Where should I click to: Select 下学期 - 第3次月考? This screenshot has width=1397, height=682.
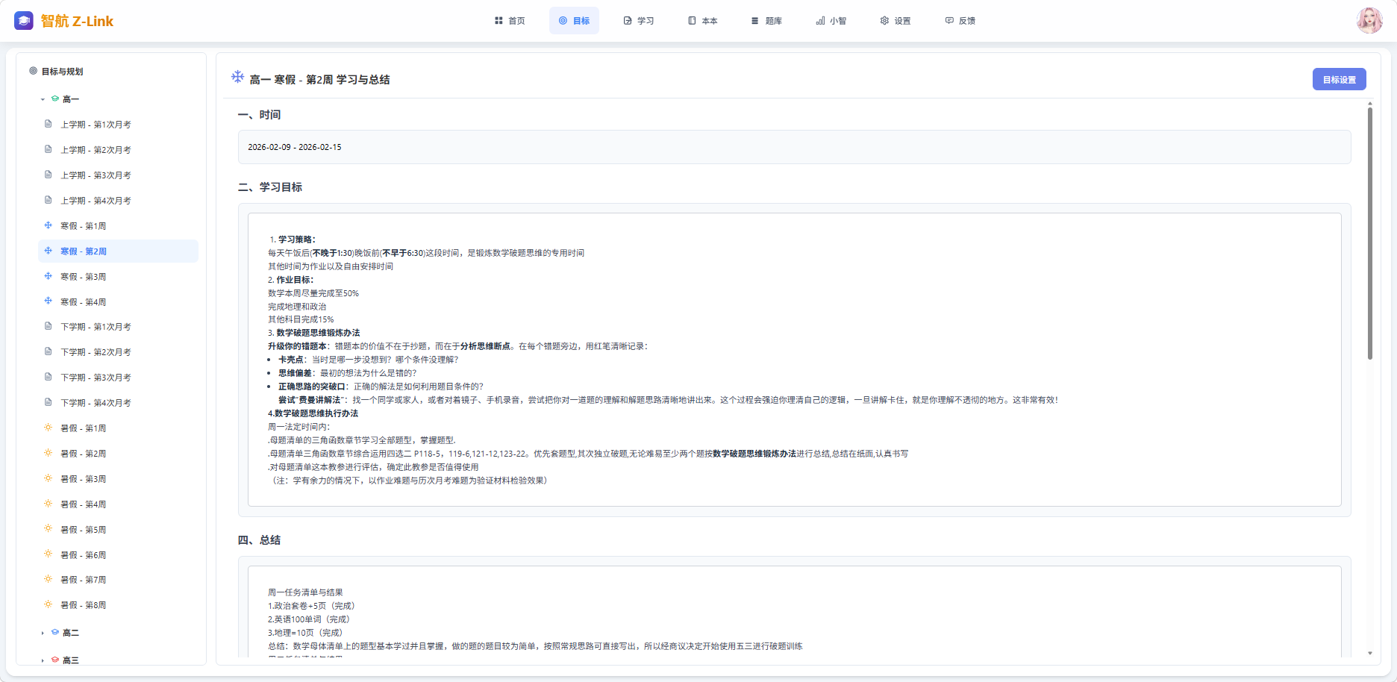coord(118,378)
